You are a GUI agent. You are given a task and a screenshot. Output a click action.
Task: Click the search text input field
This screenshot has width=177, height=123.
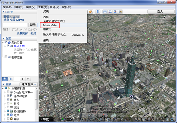pos(15,25)
